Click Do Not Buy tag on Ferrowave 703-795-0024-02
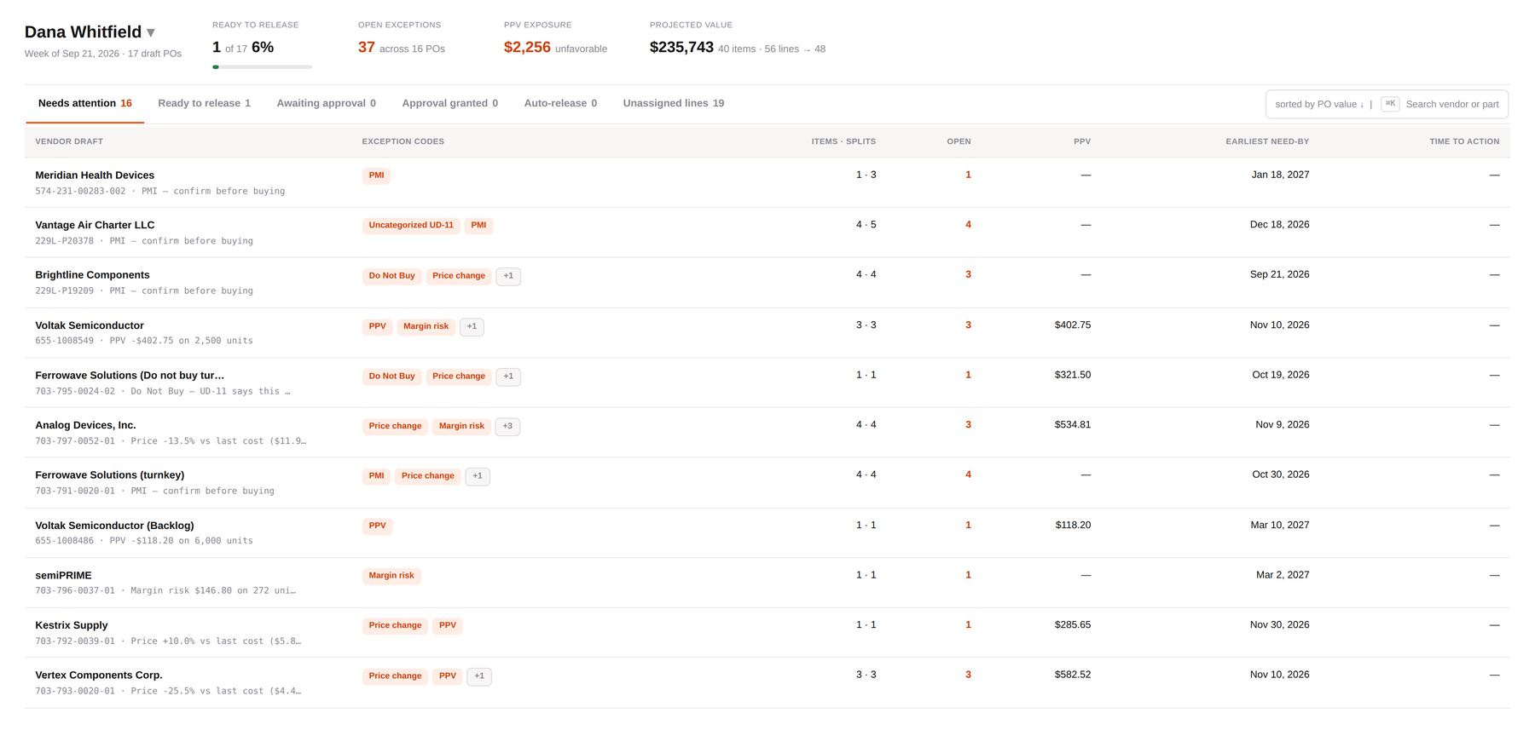The width and height of the screenshot is (1535, 736). pos(391,377)
